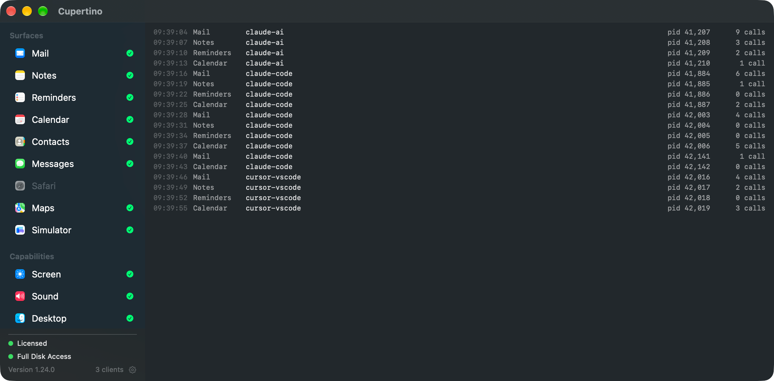Toggle the Maps surface green checkmark

(x=130, y=208)
